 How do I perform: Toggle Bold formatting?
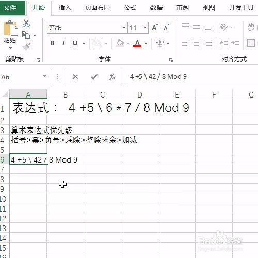(x=52, y=43)
